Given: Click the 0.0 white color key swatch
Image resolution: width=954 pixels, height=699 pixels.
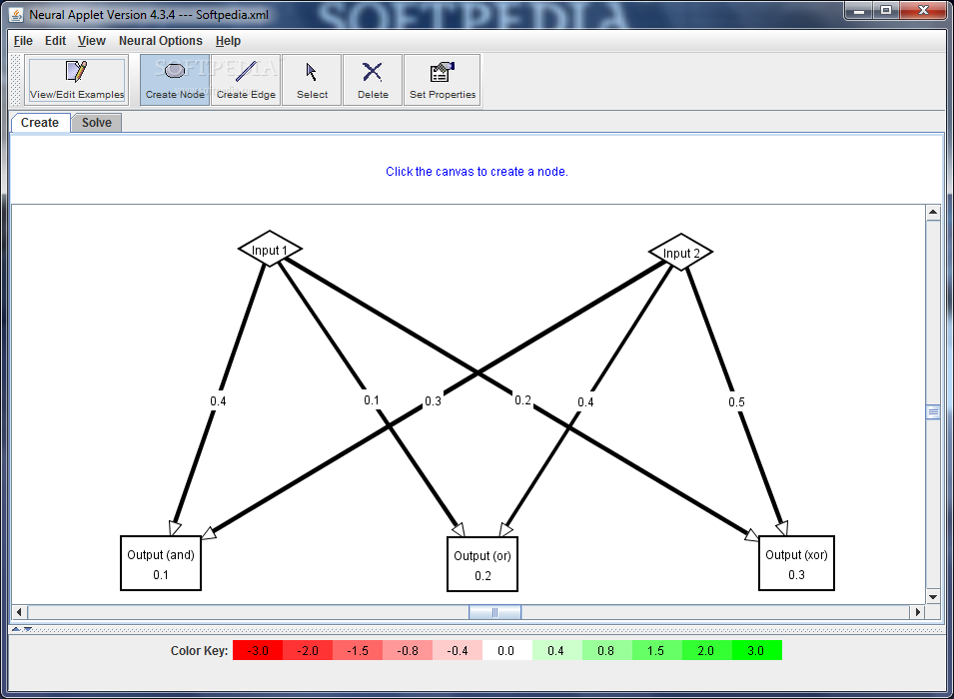Looking at the screenshot, I should coord(507,650).
